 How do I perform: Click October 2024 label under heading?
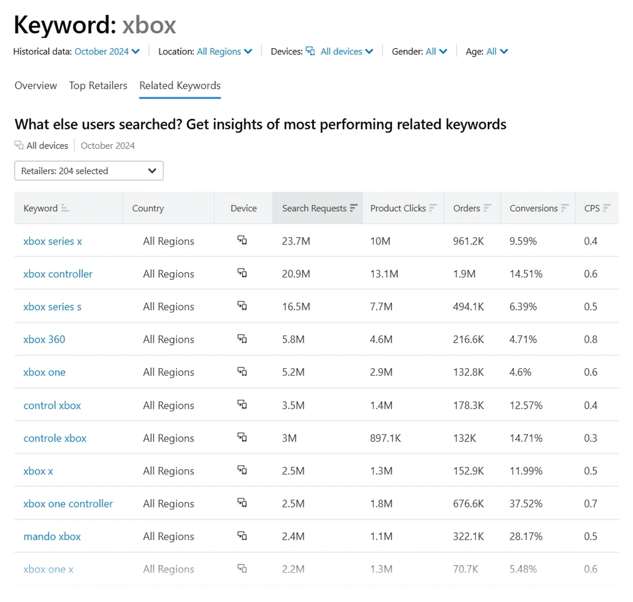[x=108, y=146]
